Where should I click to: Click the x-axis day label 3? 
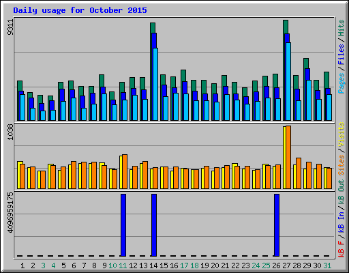click(43, 265)
